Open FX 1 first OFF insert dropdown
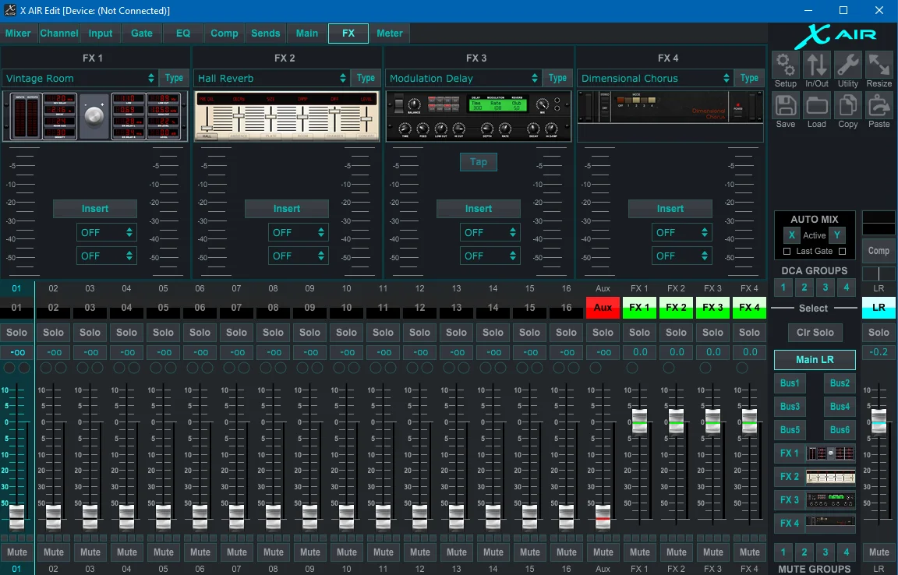The height and width of the screenshot is (575, 898). click(107, 232)
